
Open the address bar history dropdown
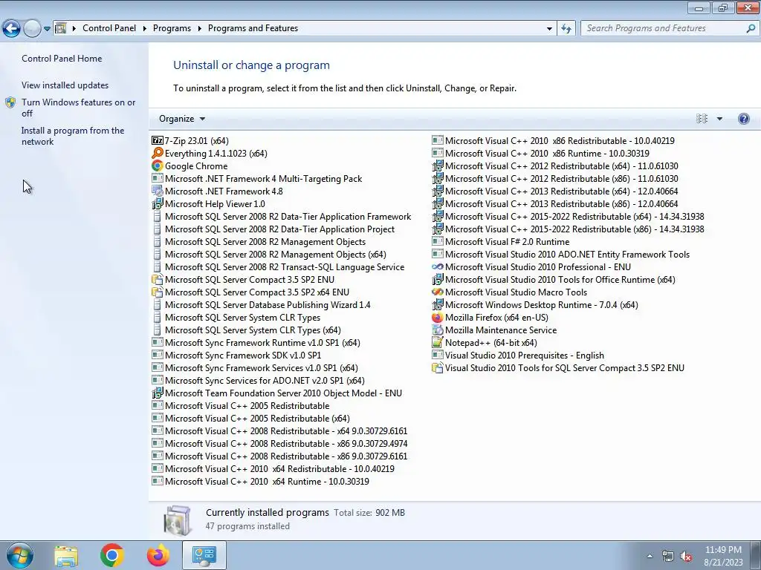(549, 29)
